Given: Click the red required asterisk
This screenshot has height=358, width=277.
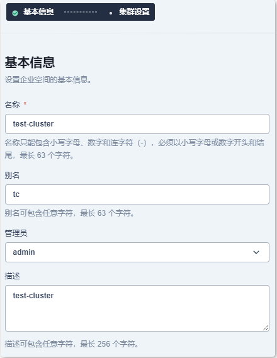Looking at the screenshot, I should click(x=25, y=104).
